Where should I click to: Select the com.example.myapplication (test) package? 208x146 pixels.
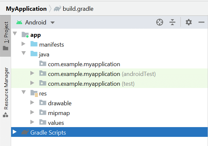pyautogui.click(x=91, y=84)
